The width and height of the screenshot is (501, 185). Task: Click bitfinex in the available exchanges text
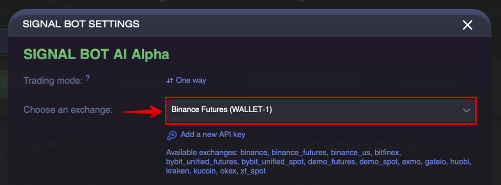tap(385, 152)
